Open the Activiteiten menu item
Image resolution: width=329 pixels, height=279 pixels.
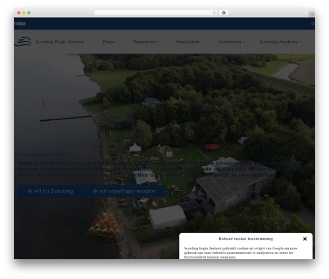tap(229, 42)
